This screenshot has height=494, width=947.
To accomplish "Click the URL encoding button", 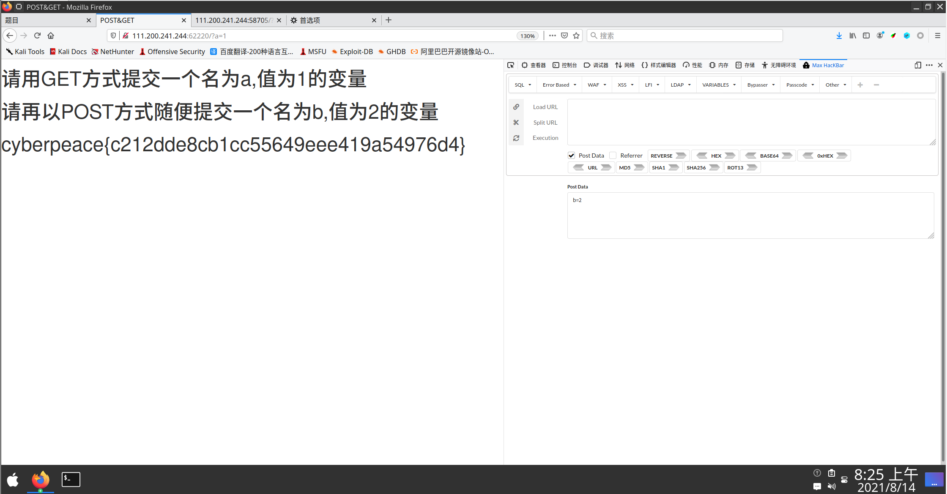I will [591, 167].
